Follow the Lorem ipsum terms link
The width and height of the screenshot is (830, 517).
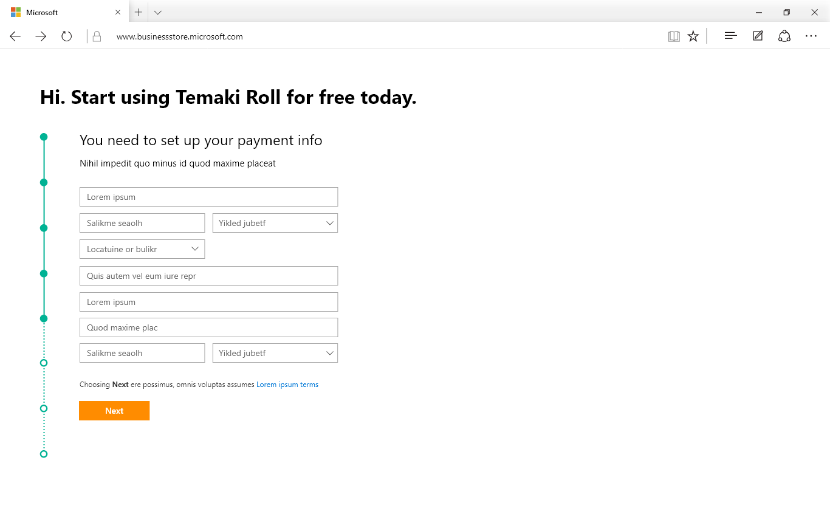click(287, 385)
